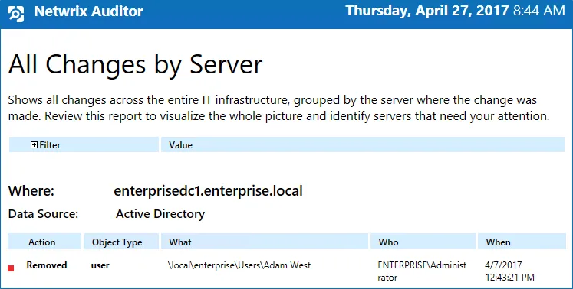
Task: Click the ENTERPRISE\Administrator who cell
Action: tap(422, 271)
